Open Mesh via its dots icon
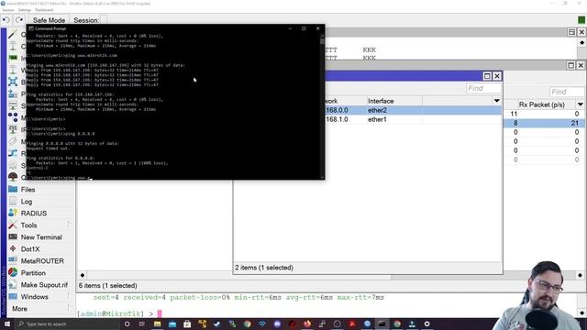The height and width of the screenshot is (330, 587). coord(13,118)
